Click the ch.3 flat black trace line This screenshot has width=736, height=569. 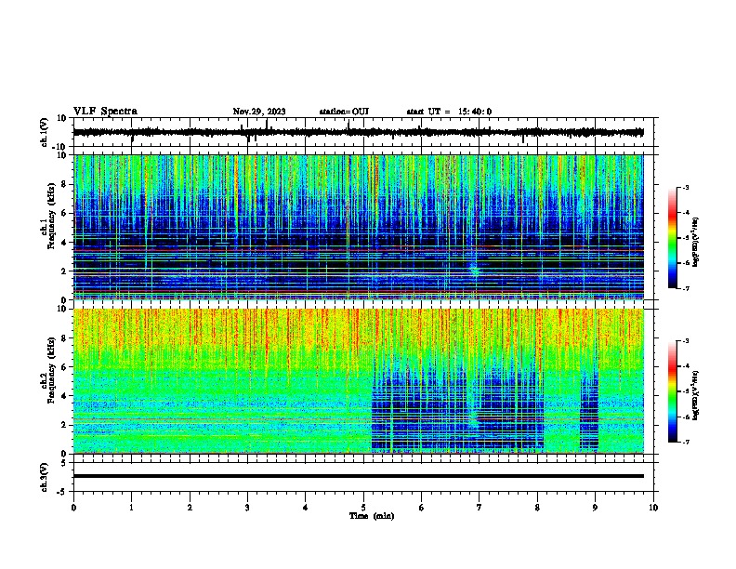[359, 476]
